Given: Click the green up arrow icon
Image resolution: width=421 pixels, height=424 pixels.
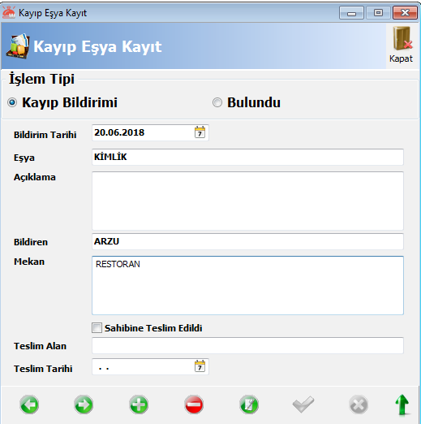Looking at the screenshot, I should click(402, 405).
